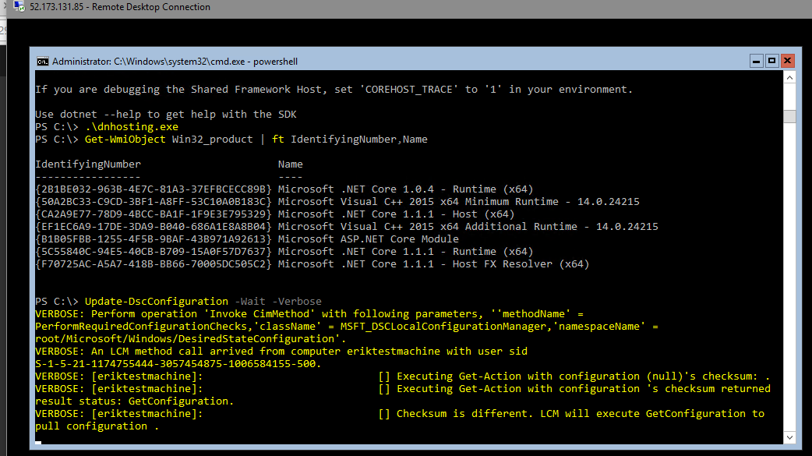Click the Maximize button of the console window

pos(771,61)
